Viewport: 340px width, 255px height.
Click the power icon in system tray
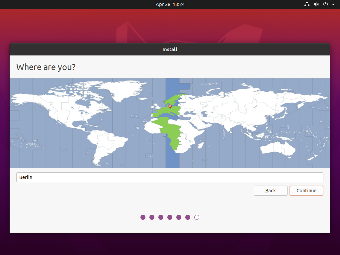325,4
